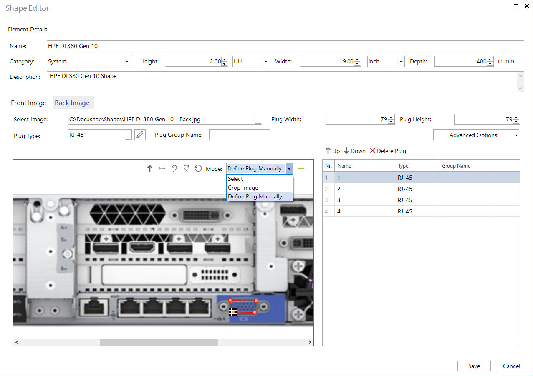Screen dimensions: 533x376
Task: Decrease Depth value with down spinner
Action: pyautogui.click(x=490, y=64)
